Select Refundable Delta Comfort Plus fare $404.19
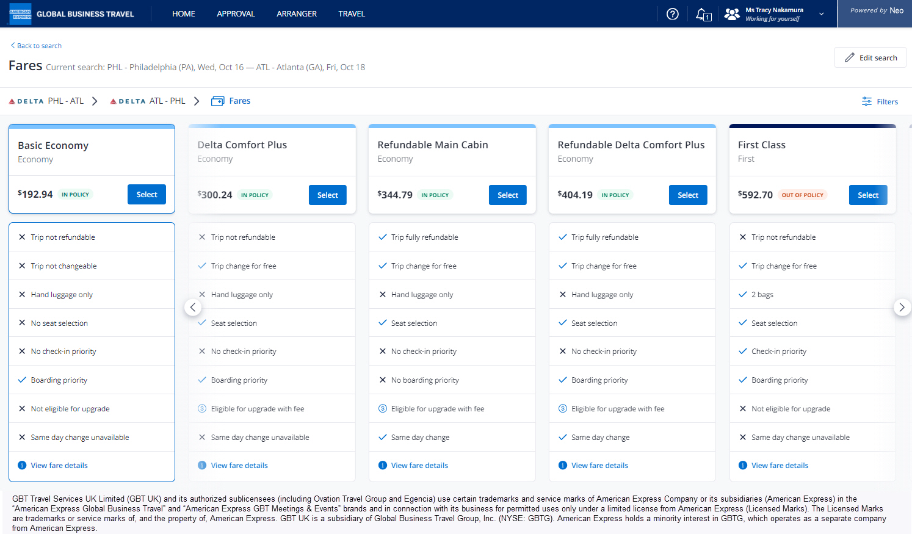The height and width of the screenshot is (534, 912). pyautogui.click(x=688, y=195)
